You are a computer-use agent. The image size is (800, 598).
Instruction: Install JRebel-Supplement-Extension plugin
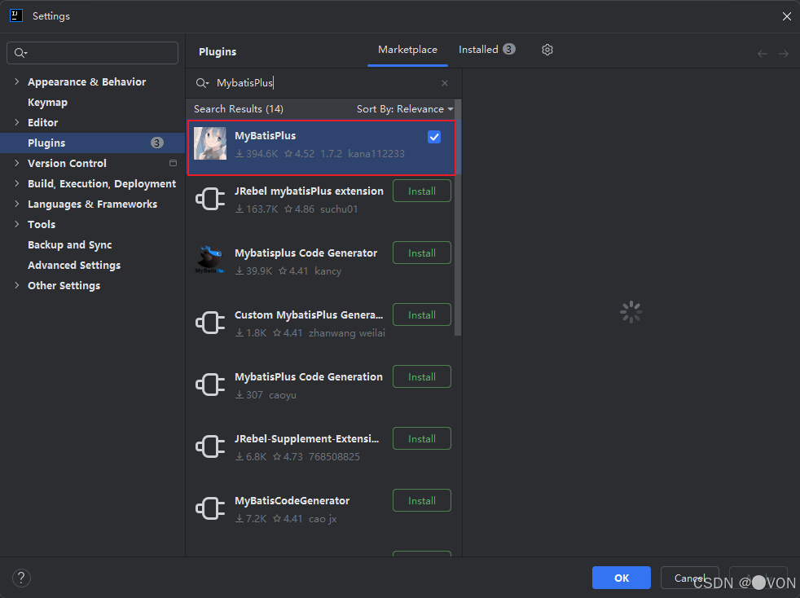coord(422,438)
